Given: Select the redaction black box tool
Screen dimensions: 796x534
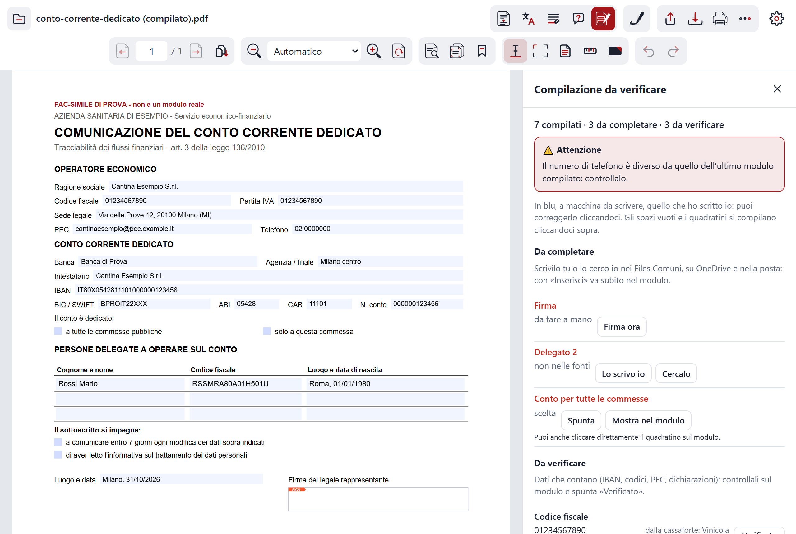Looking at the screenshot, I should pos(615,52).
